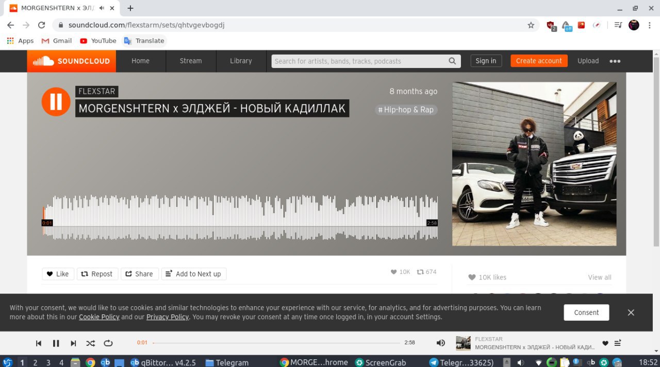Go back in Chrome

tap(10, 25)
